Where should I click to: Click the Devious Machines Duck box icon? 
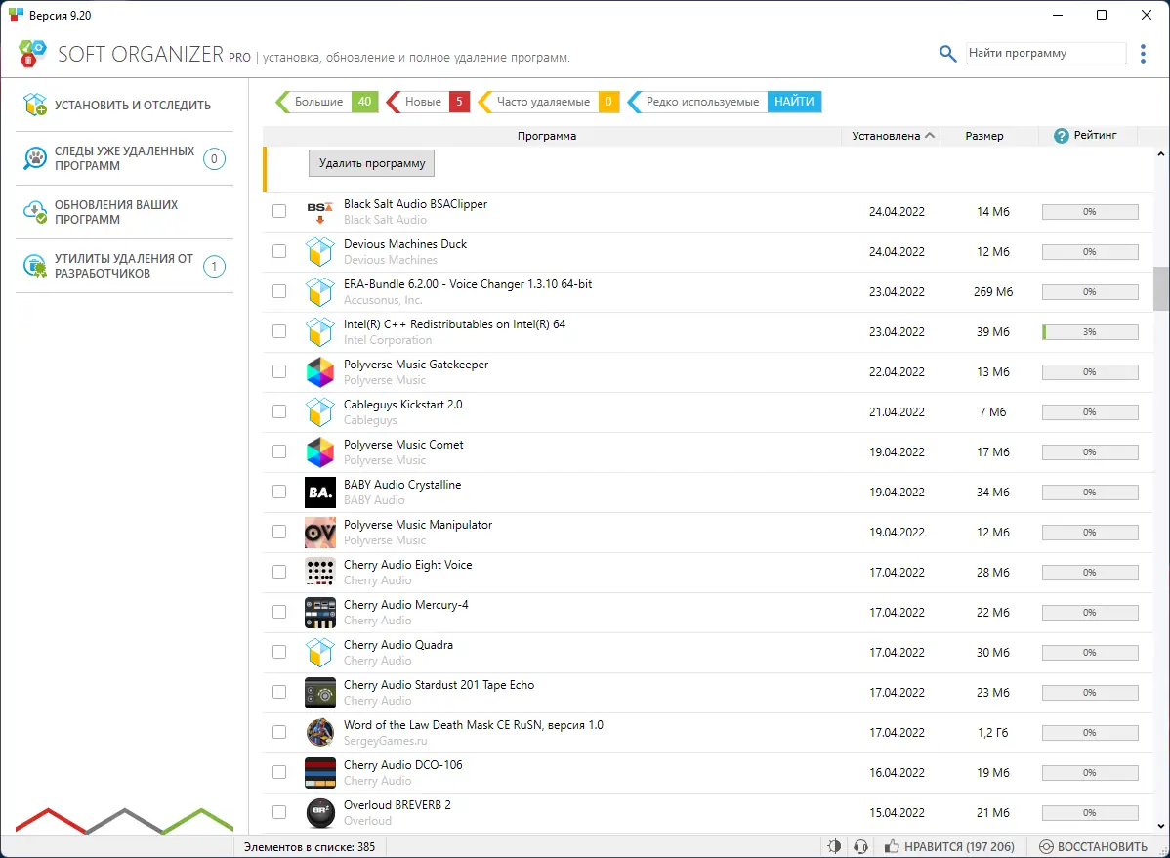tap(320, 252)
